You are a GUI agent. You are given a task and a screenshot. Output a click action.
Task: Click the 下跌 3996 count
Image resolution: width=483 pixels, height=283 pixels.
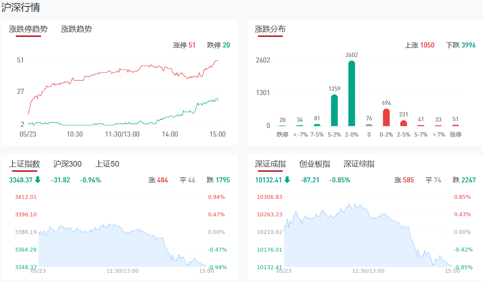click(x=461, y=45)
